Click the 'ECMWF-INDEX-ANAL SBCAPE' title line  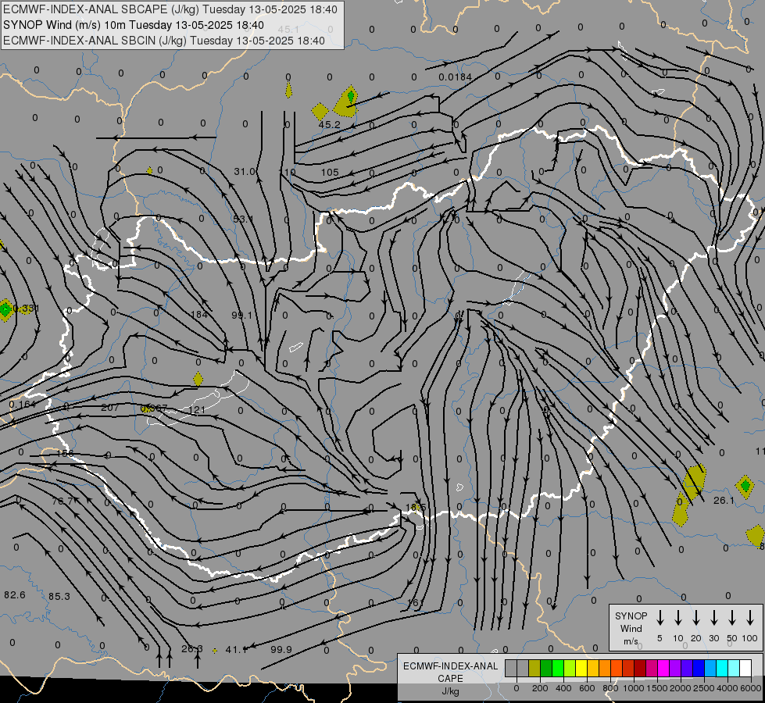point(170,9)
